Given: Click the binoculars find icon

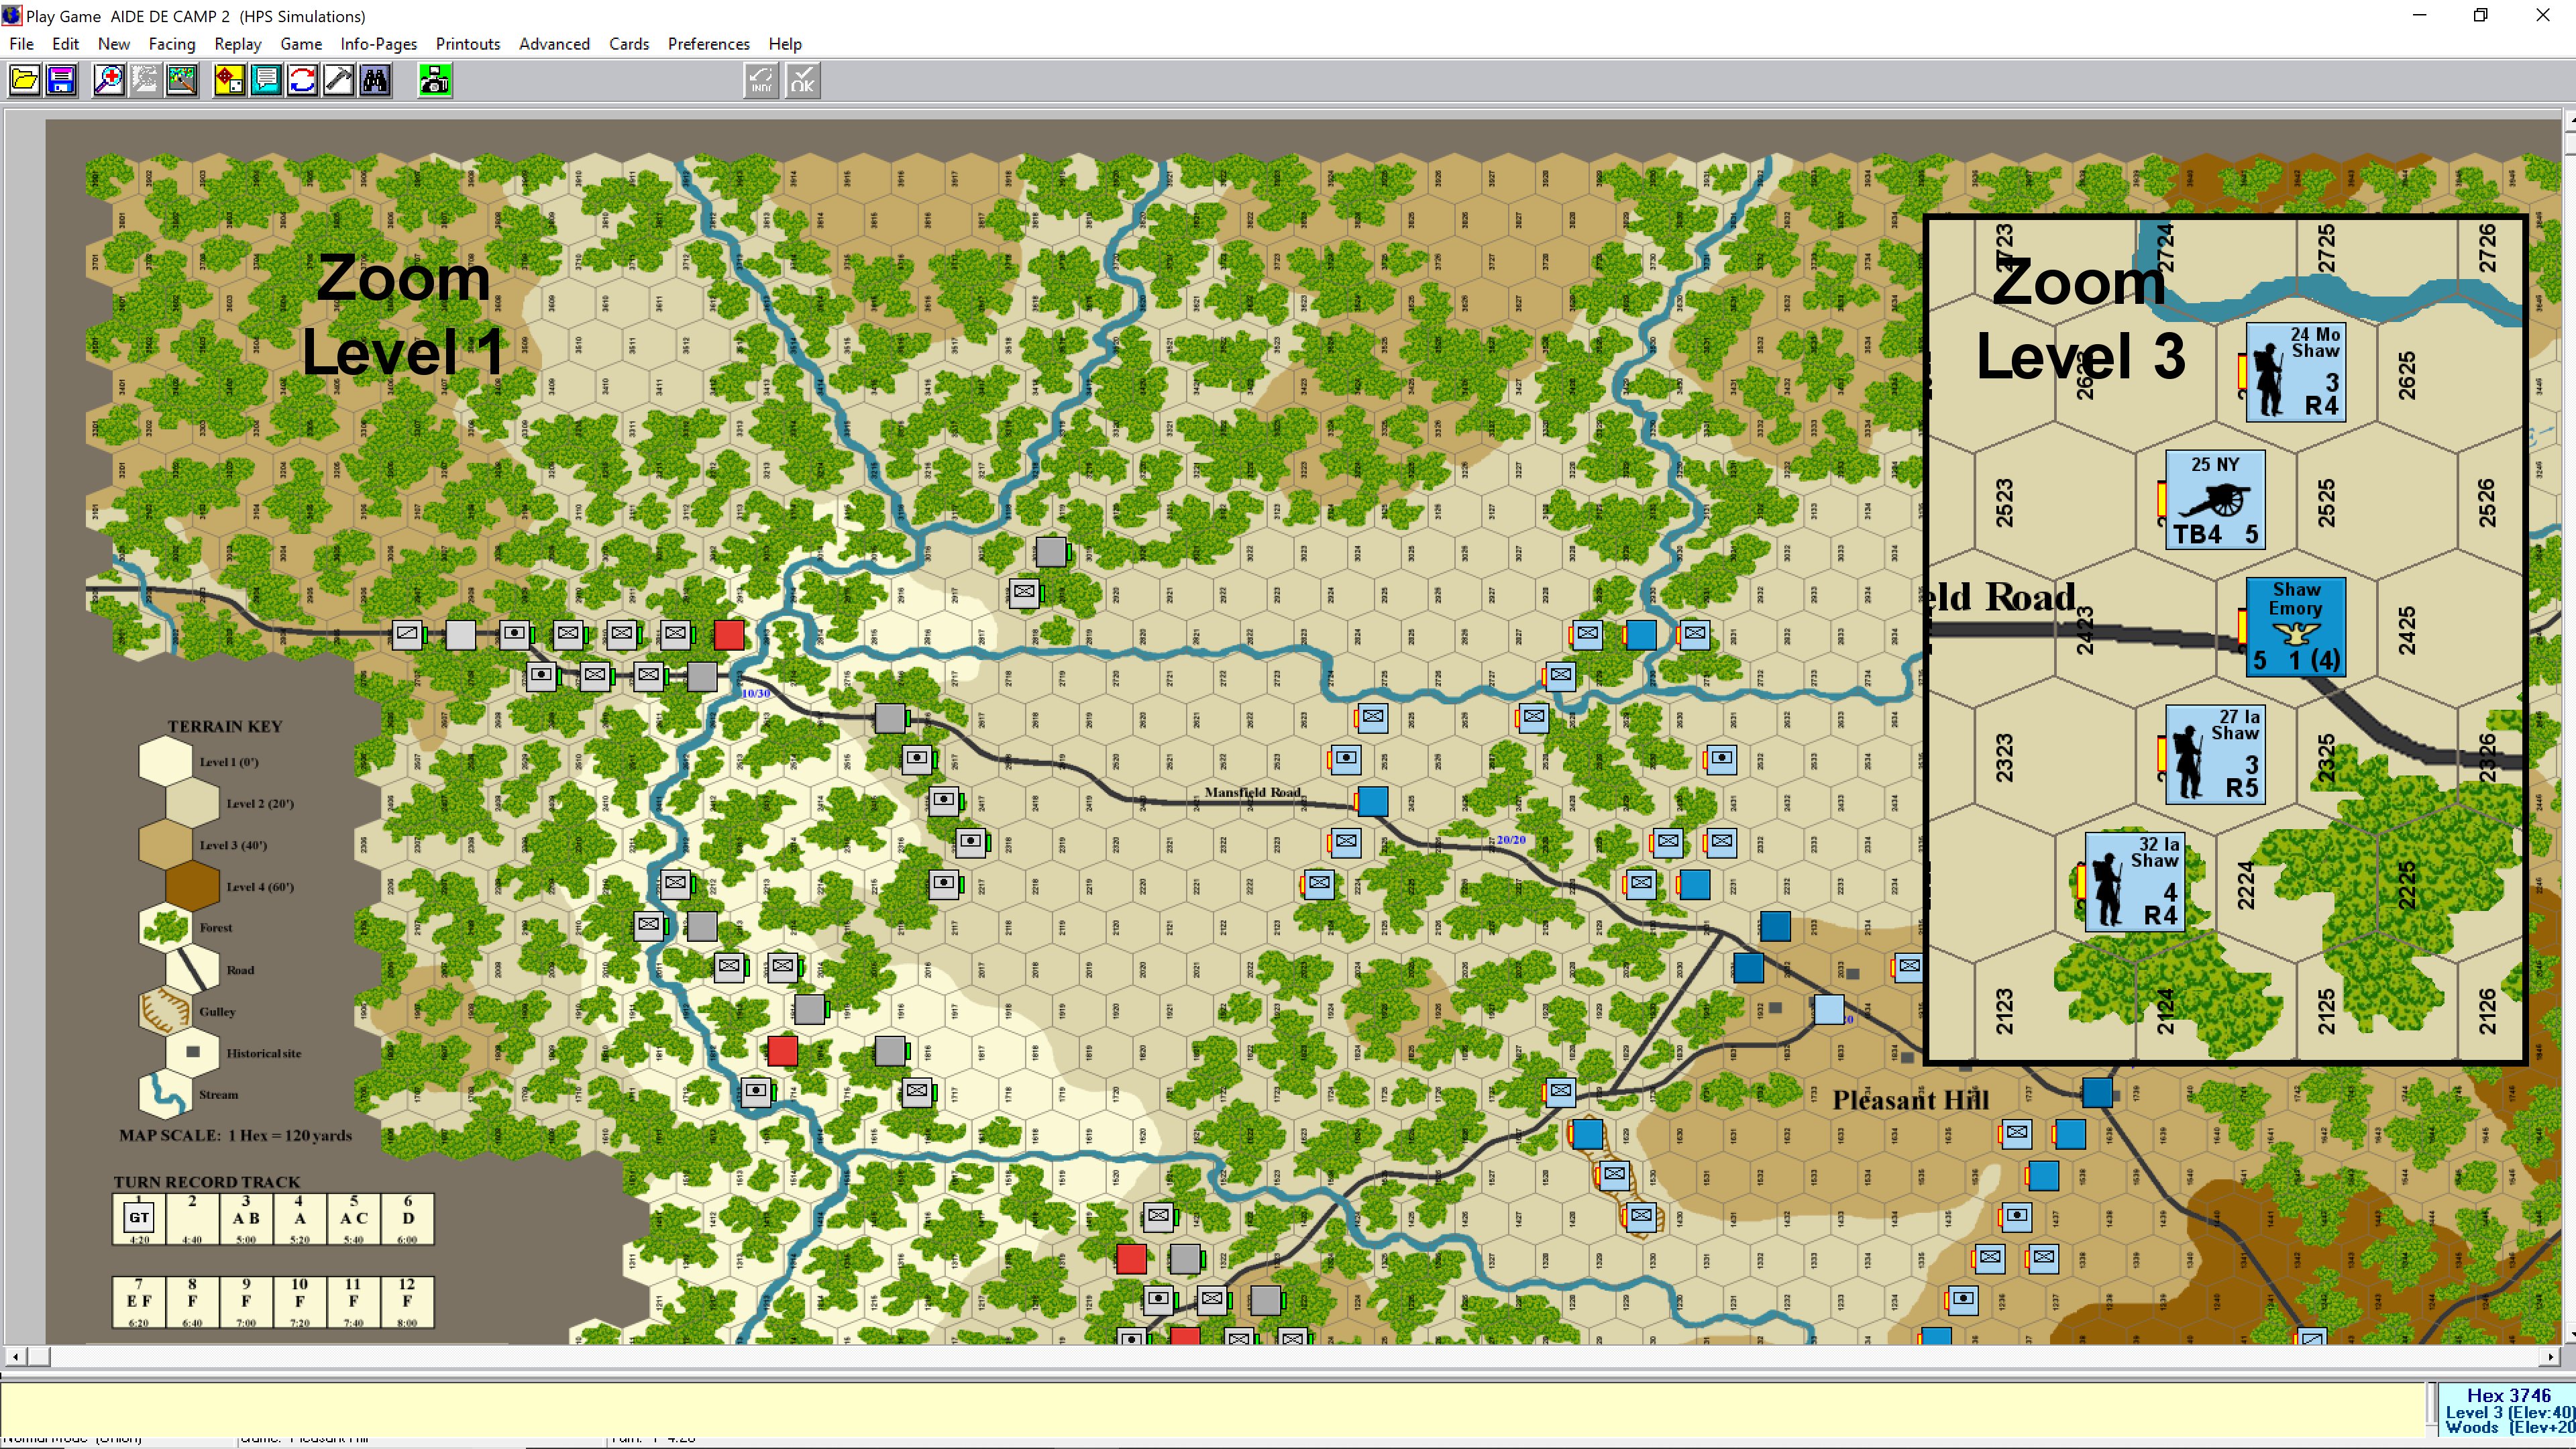Looking at the screenshot, I should pyautogui.click(x=376, y=80).
